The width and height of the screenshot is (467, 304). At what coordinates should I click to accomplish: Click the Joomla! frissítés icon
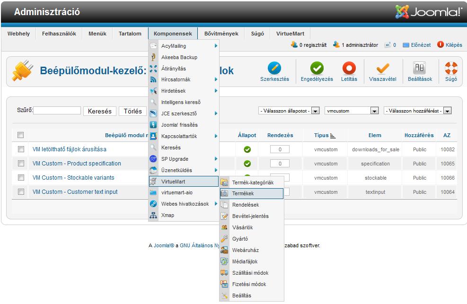153,125
